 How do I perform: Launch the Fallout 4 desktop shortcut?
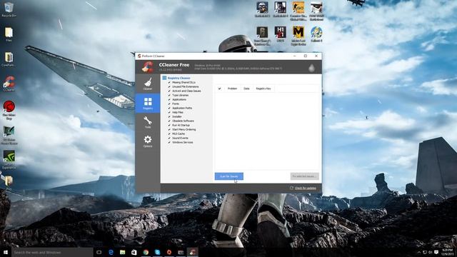click(x=316, y=34)
